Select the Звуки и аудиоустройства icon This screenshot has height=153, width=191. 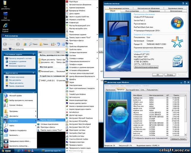click(x=67, y=17)
